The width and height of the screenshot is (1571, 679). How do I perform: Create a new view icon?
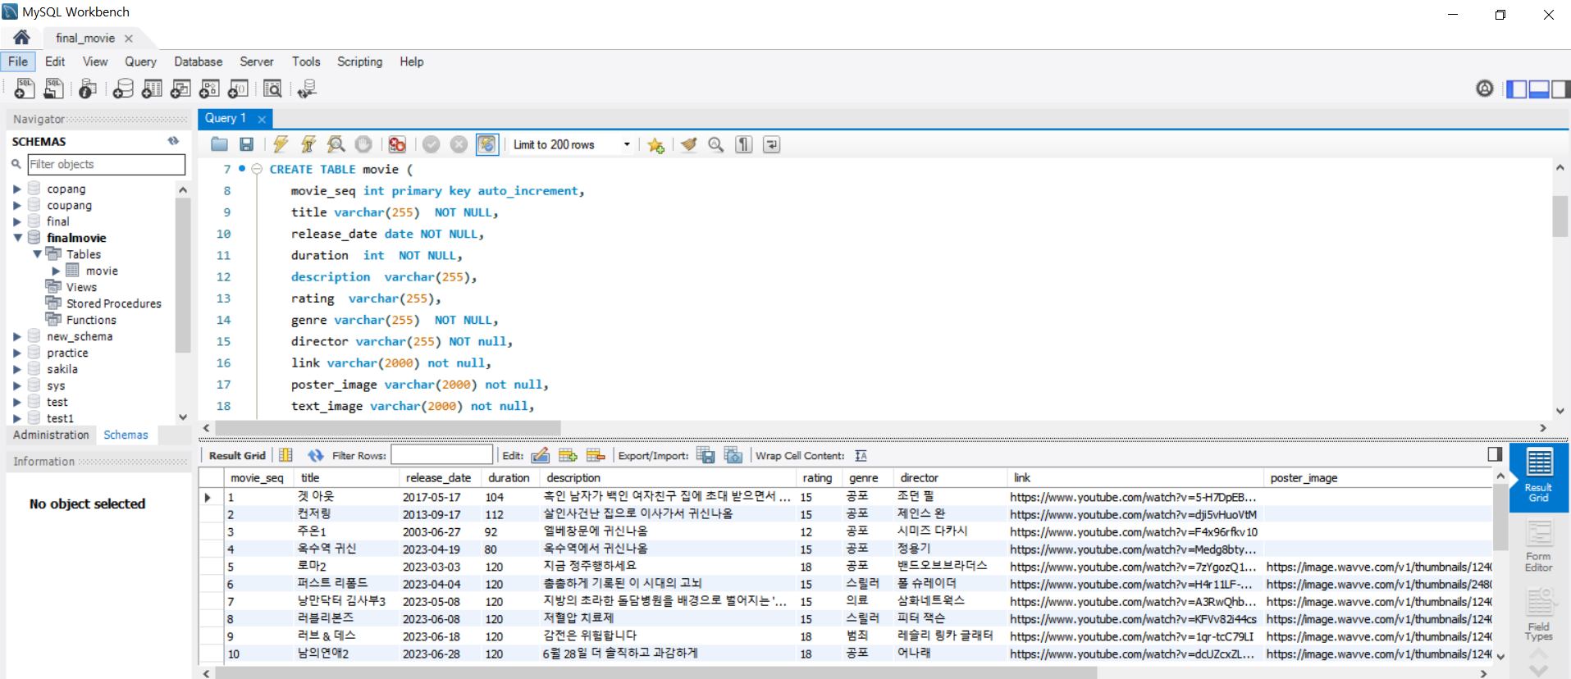point(180,89)
